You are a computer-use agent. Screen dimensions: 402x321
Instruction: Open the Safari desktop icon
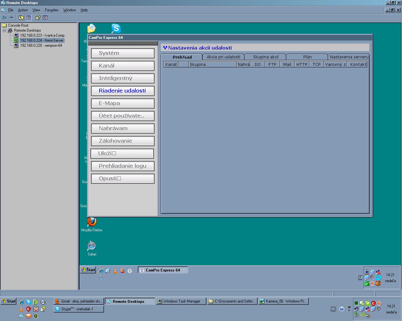tap(92, 246)
